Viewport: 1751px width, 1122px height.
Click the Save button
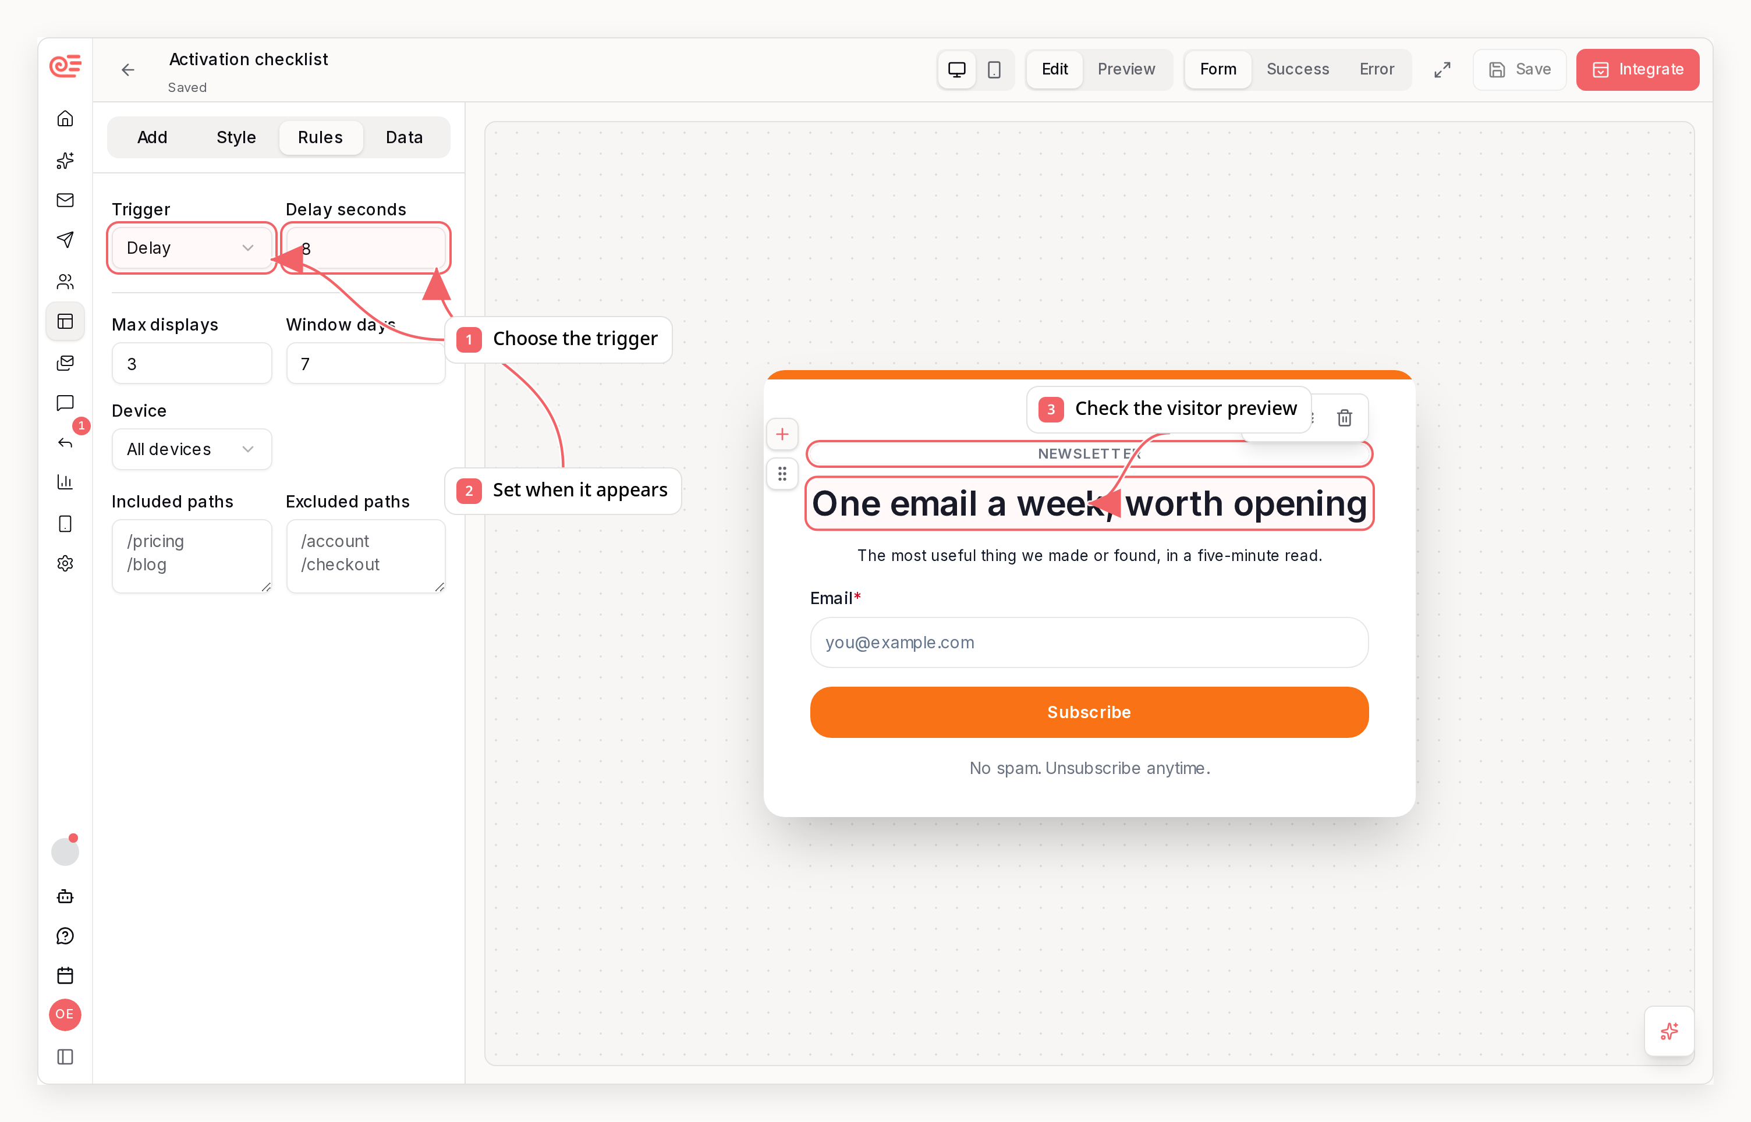click(1519, 70)
